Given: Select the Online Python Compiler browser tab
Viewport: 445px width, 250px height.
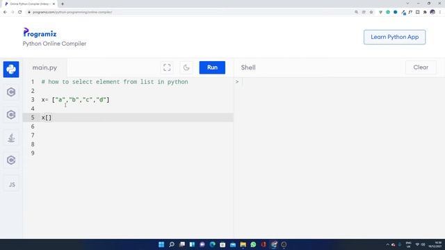Looking at the screenshot, I should tap(30, 4).
